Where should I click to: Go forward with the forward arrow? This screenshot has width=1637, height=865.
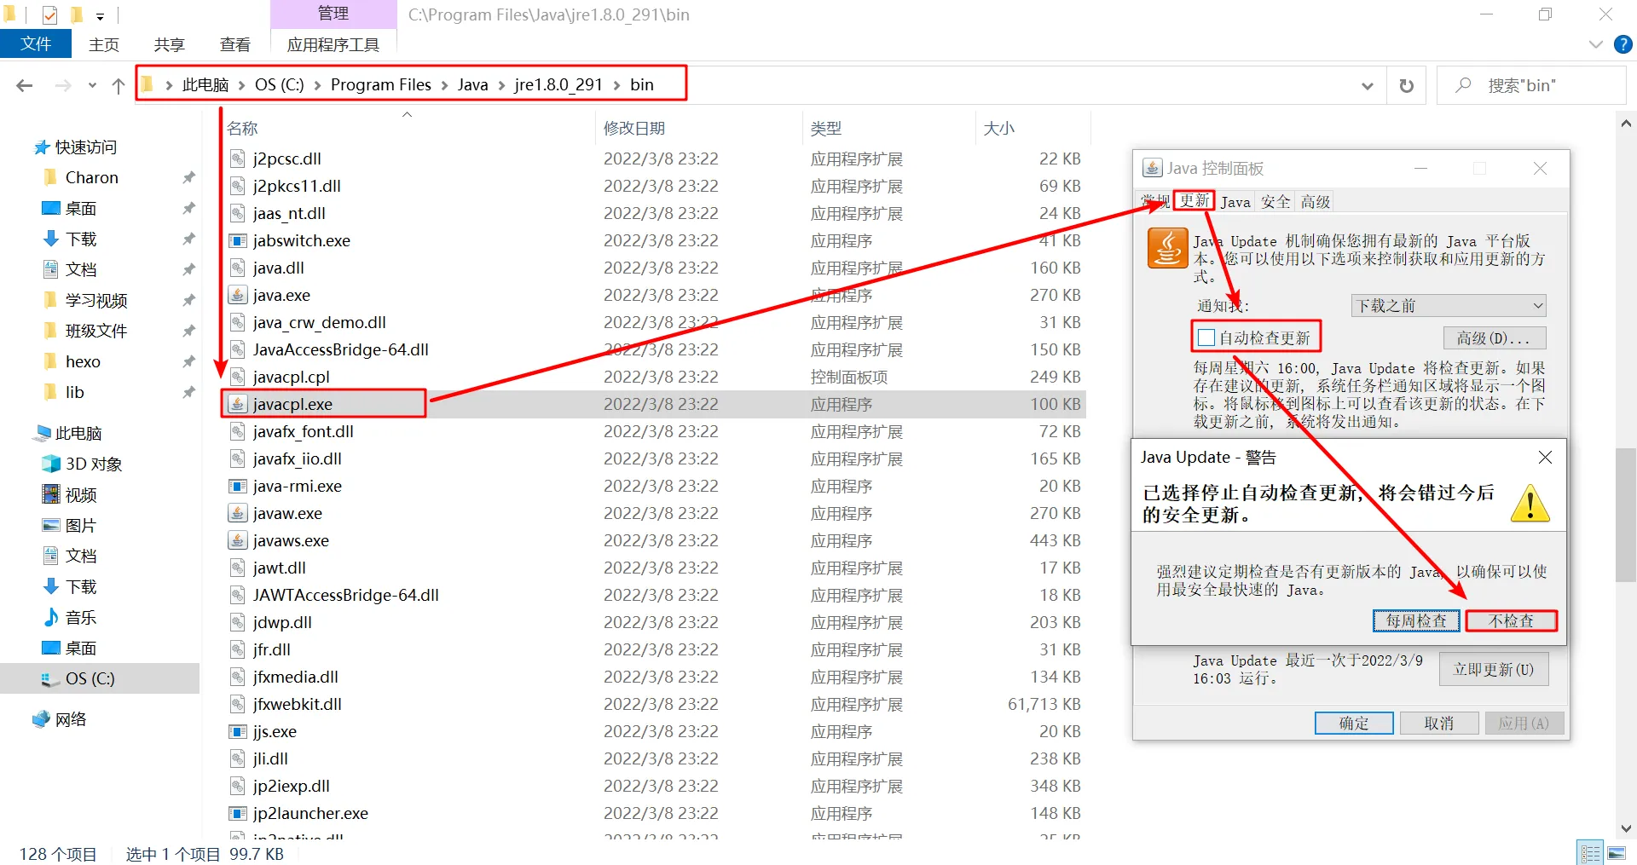click(63, 85)
